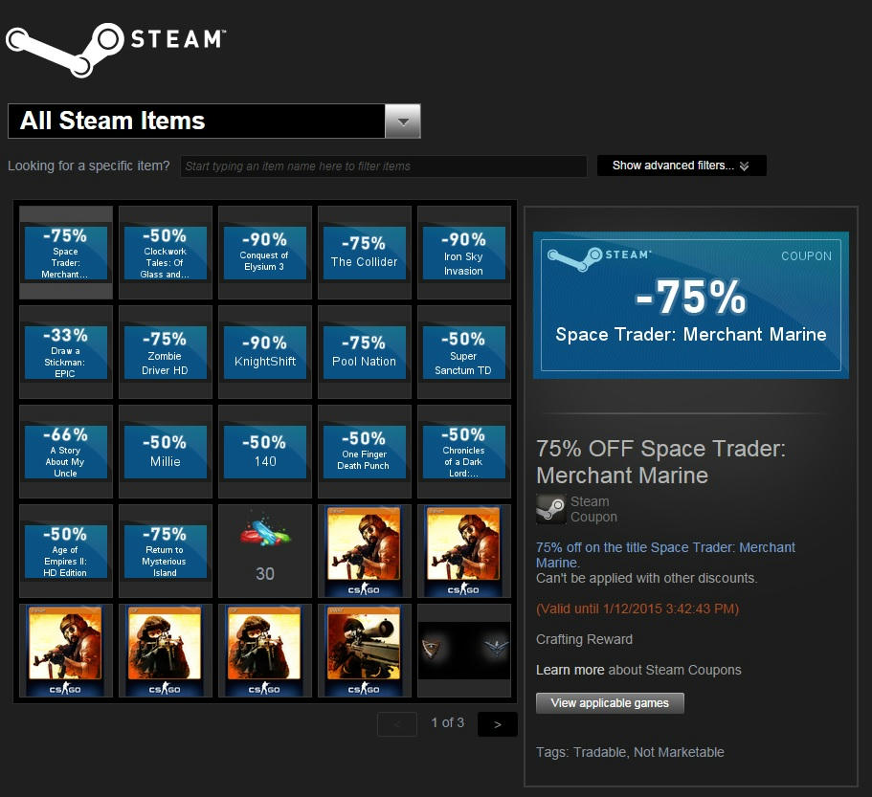The height and width of the screenshot is (797, 872).
Task: Select The Collider coupon
Action: coord(365,253)
